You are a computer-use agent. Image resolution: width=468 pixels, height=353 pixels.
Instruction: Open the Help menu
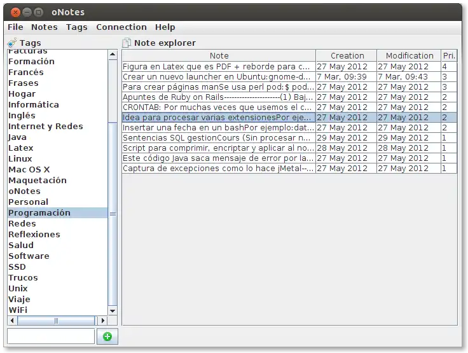pyautogui.click(x=165, y=27)
